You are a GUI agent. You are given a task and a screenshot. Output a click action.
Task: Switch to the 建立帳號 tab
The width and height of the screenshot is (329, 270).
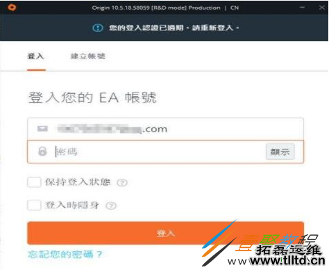[88, 56]
